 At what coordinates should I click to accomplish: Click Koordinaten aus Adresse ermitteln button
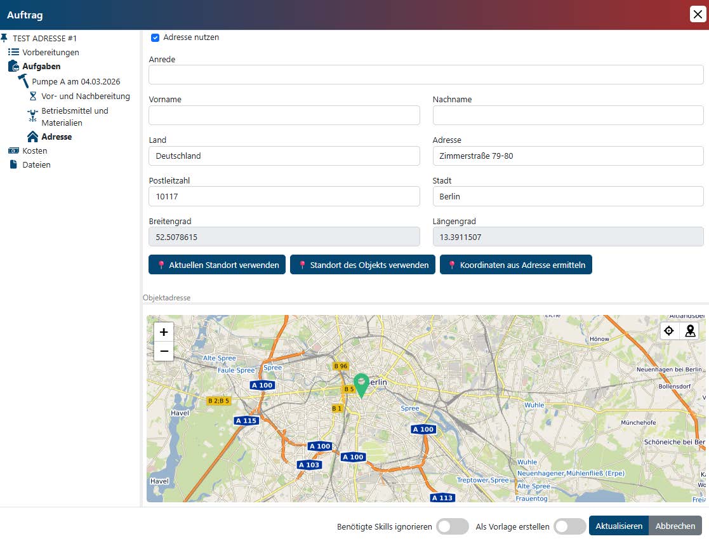pos(515,265)
